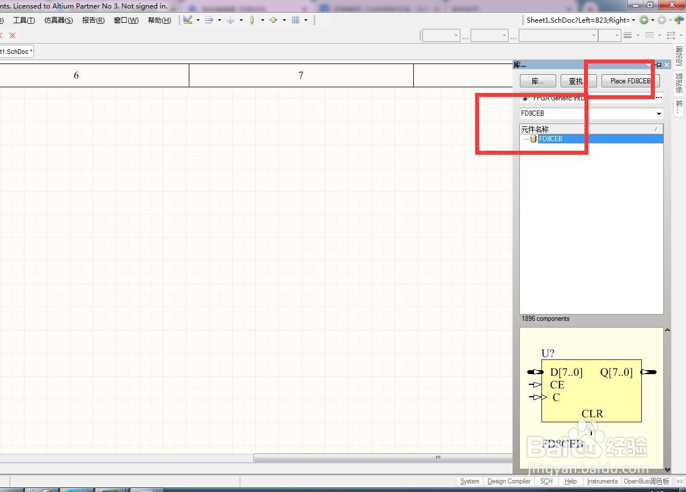Click the red X cross-probe icon
686x492 pixels.
12,35
